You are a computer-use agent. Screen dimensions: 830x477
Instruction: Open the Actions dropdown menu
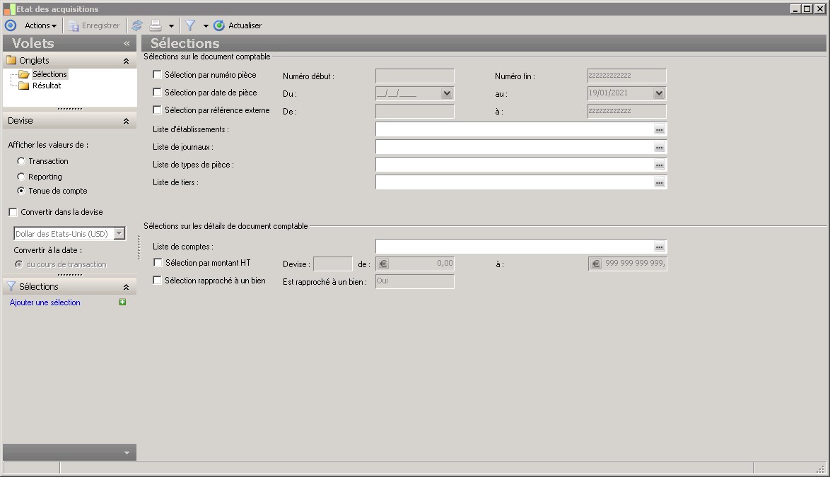40,25
